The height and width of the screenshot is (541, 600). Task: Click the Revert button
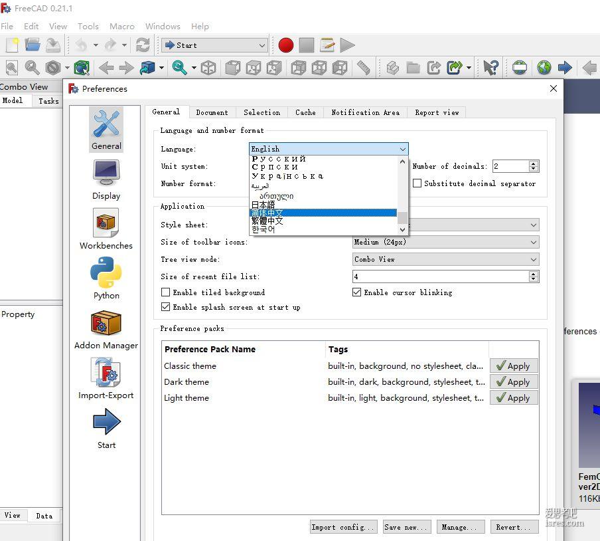(x=514, y=527)
